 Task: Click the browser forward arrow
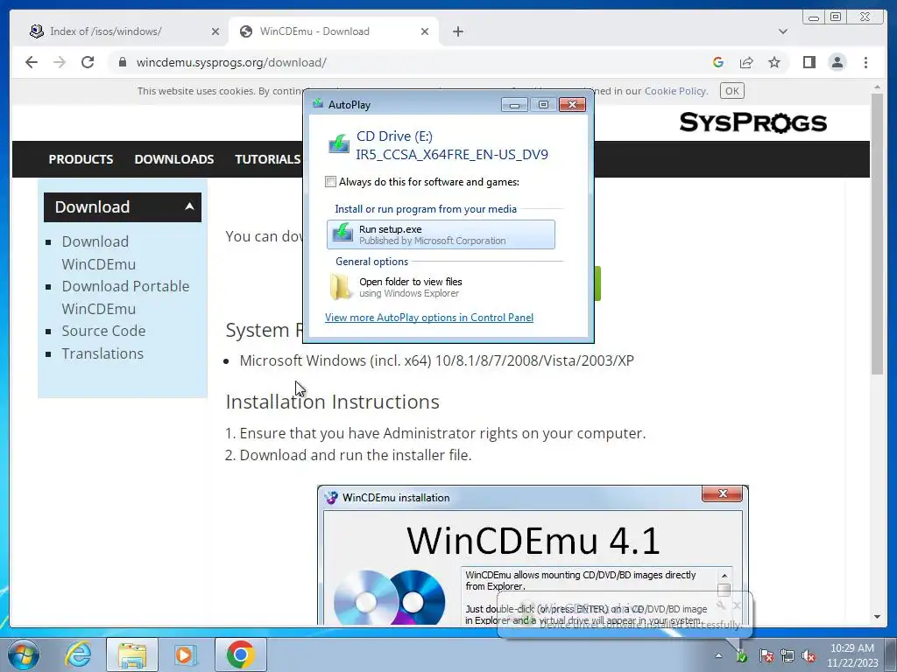click(x=60, y=62)
